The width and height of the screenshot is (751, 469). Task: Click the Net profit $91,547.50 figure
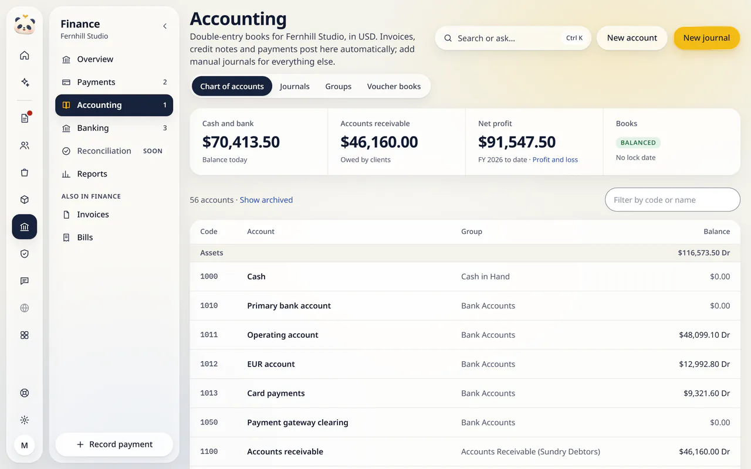pos(517,142)
